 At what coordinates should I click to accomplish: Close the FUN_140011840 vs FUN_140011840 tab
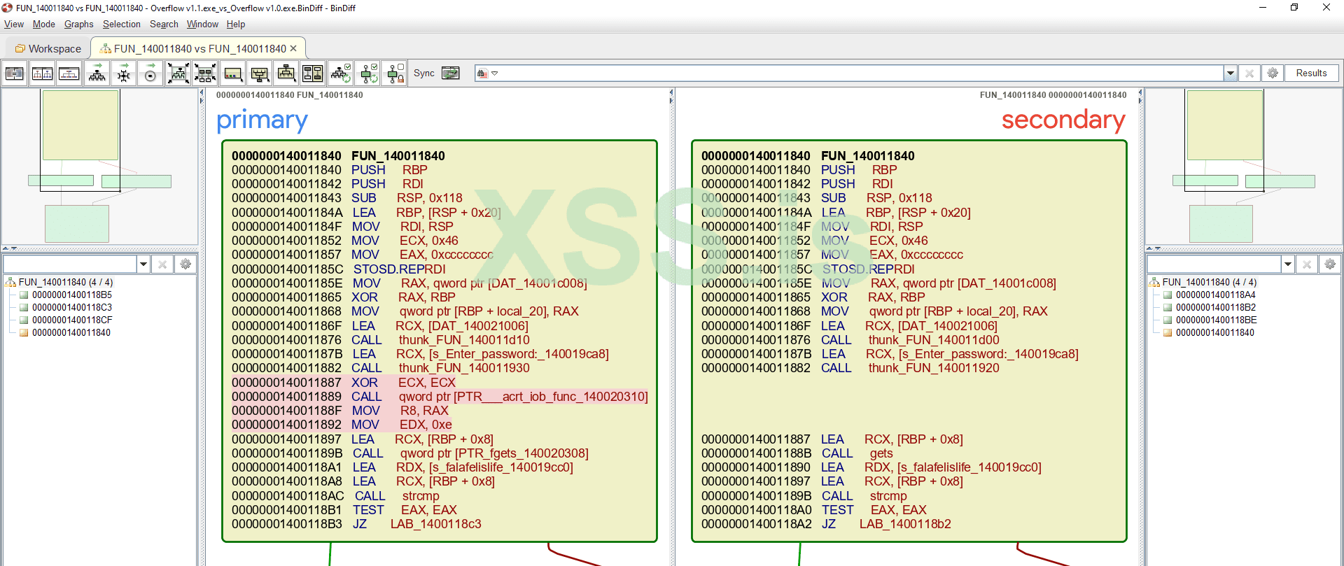point(293,48)
